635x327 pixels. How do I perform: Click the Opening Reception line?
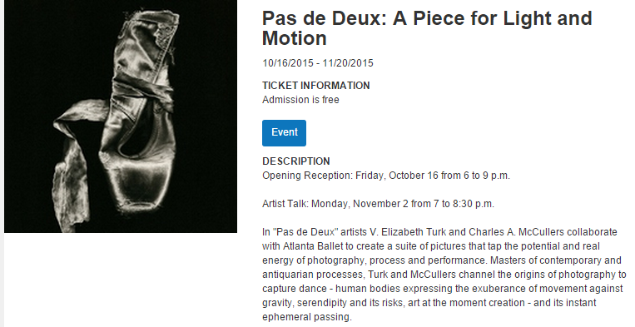386,176
